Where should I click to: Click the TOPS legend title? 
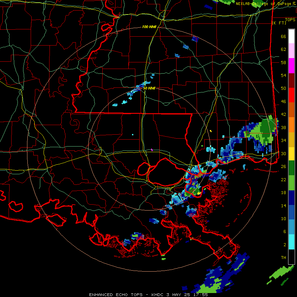290,19
